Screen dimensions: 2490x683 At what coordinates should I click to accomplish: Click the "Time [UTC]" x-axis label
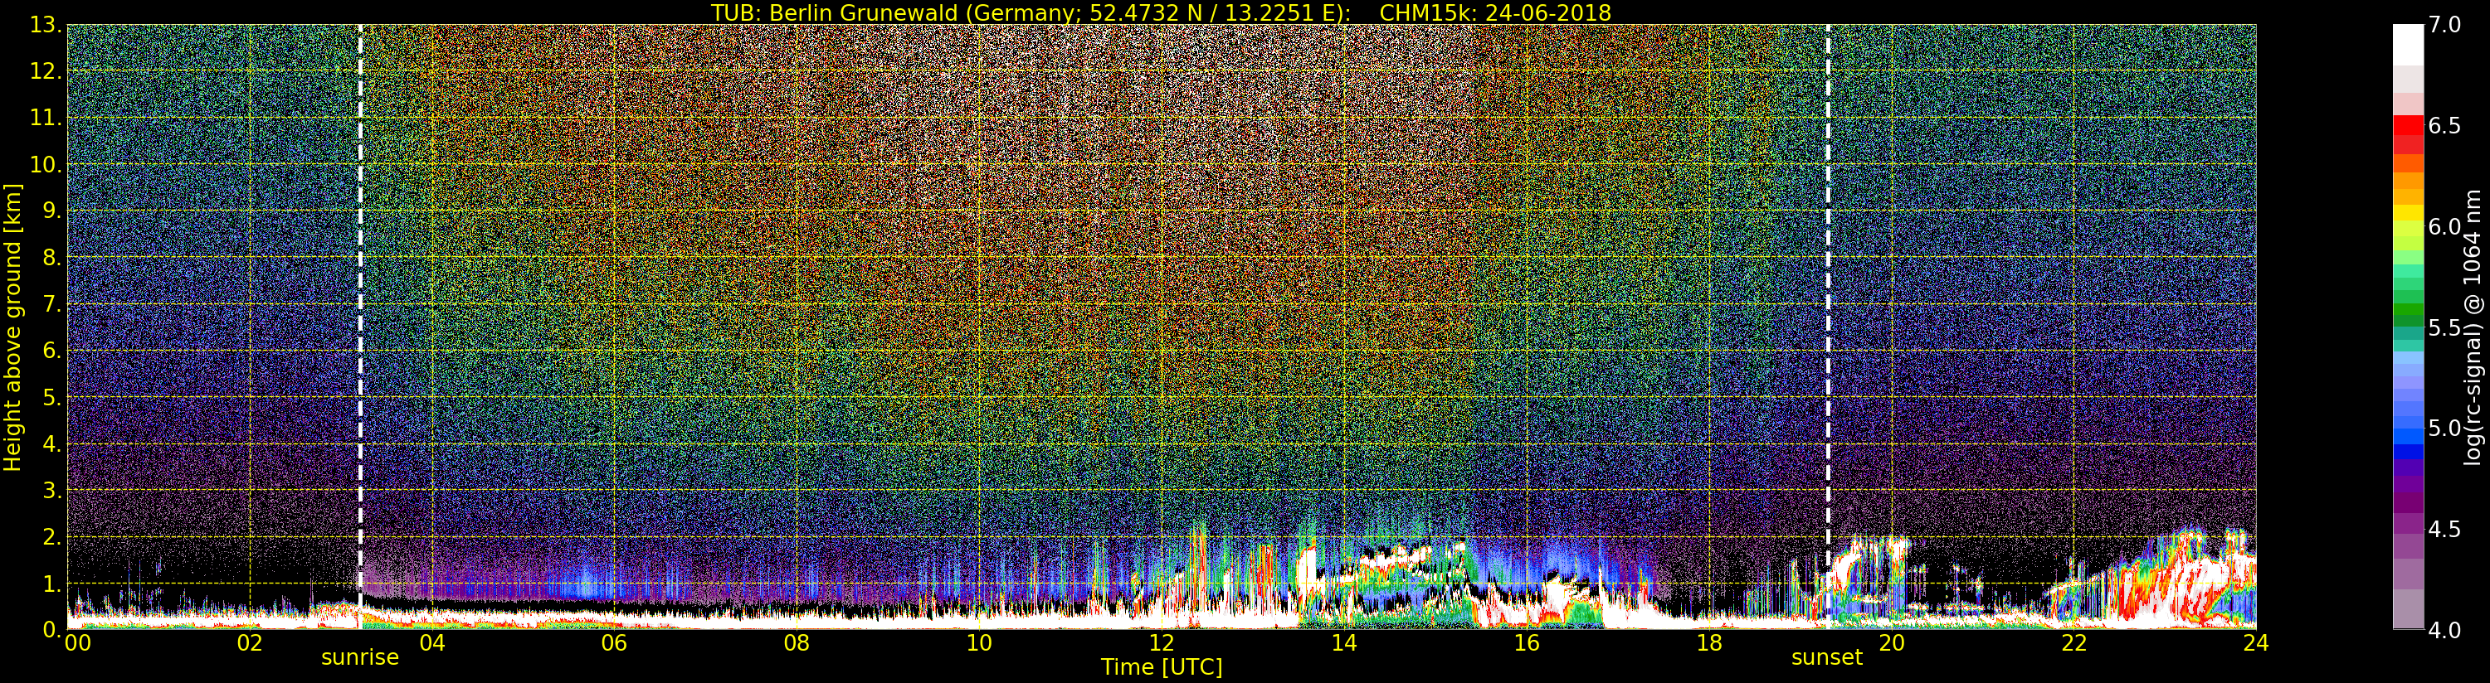tap(1161, 667)
